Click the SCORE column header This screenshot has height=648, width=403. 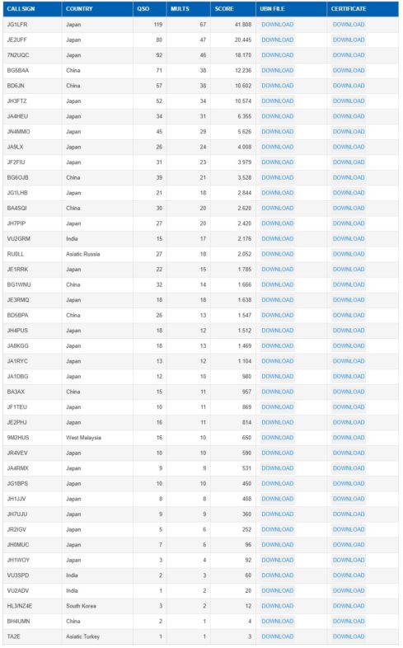224,9
